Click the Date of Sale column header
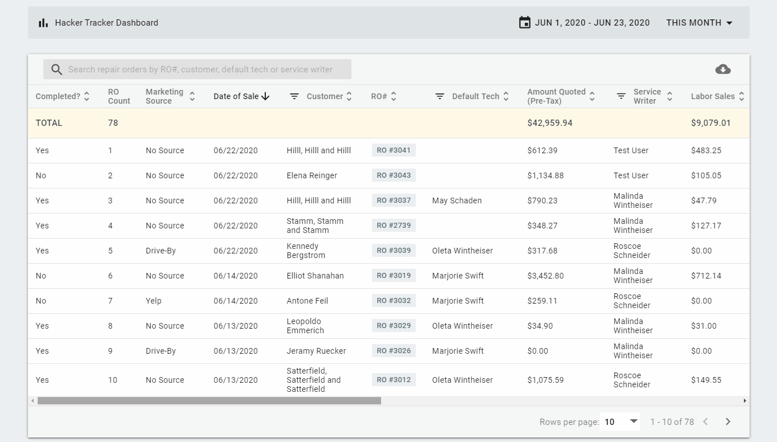This screenshot has height=442, width=777. (x=236, y=96)
